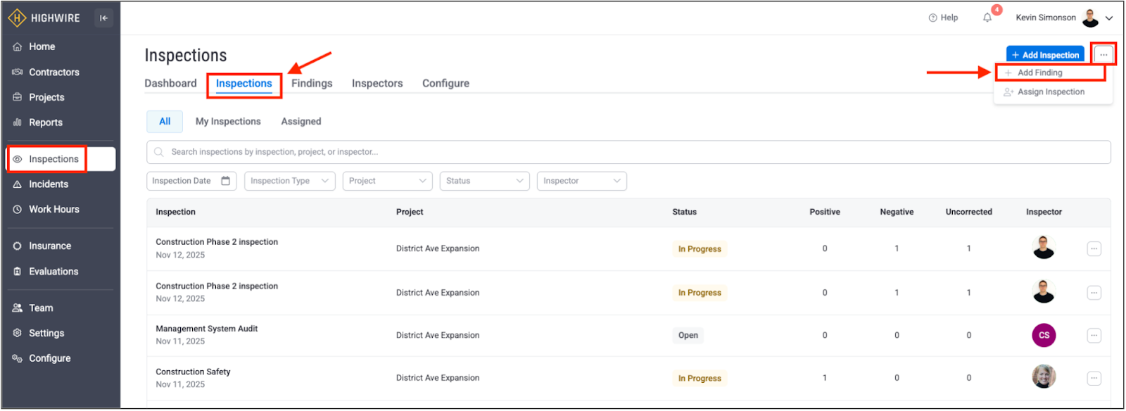This screenshot has height=411, width=1126.
Task: Open the notifications bell
Action: coord(987,18)
